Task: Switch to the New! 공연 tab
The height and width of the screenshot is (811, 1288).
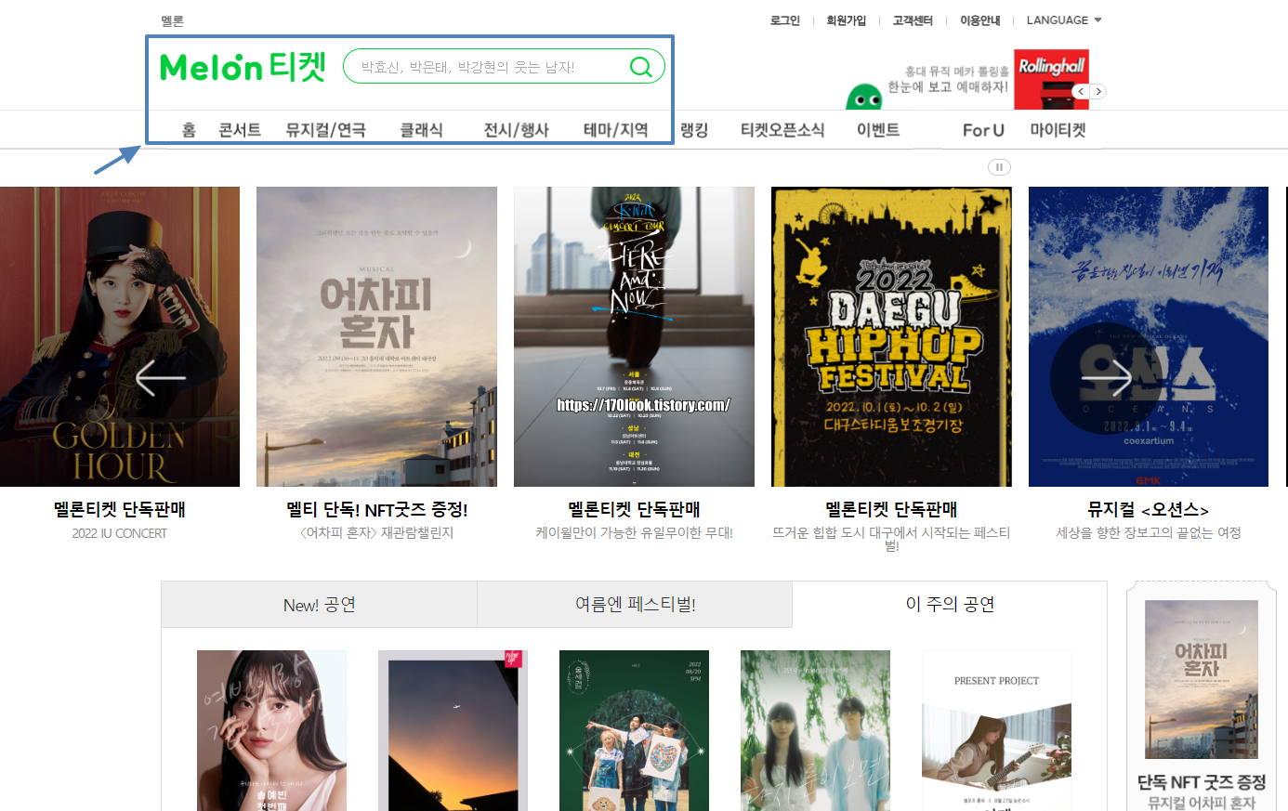Action: pos(319,605)
